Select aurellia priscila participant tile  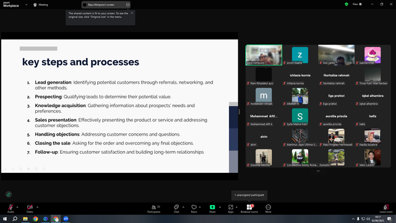coord(337,116)
